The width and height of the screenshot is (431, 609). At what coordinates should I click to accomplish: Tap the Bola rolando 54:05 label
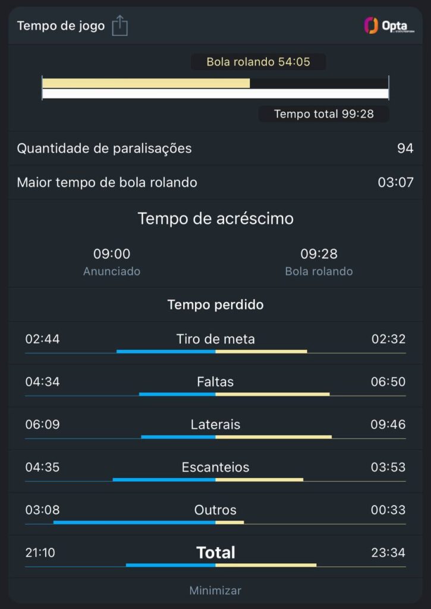click(x=258, y=62)
